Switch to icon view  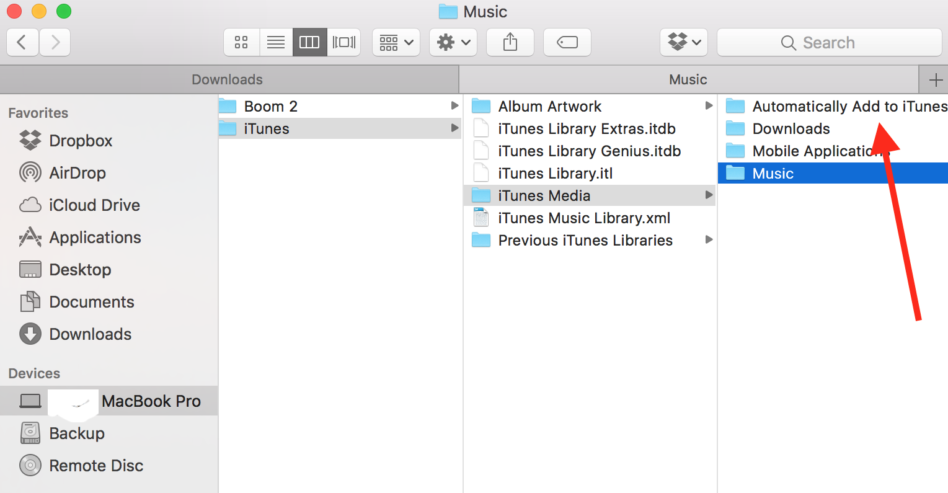241,42
